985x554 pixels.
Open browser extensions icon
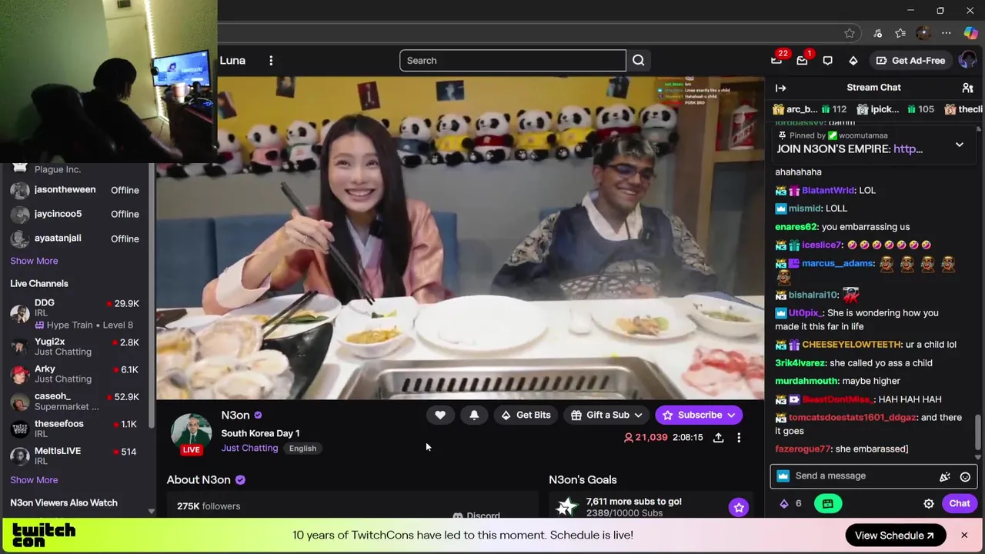[x=877, y=33]
